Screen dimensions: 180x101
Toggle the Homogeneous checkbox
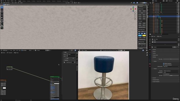(x=164, y=74)
